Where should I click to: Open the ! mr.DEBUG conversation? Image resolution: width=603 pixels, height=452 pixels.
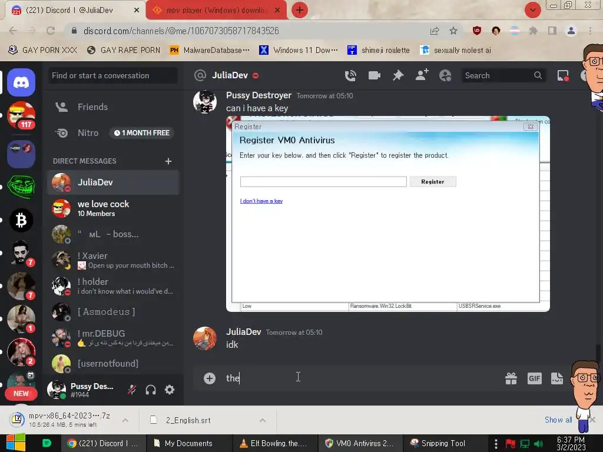point(113,338)
